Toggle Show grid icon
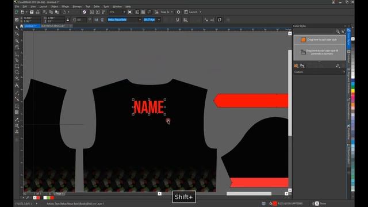 click(143, 12)
